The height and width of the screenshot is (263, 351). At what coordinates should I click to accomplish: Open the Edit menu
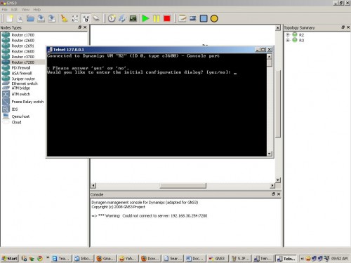tap(14, 10)
